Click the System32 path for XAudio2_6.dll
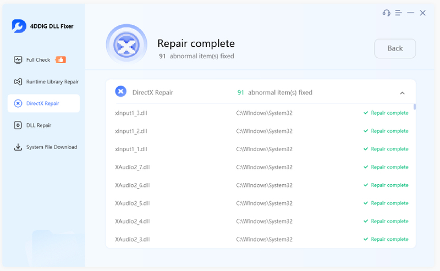 click(264, 185)
